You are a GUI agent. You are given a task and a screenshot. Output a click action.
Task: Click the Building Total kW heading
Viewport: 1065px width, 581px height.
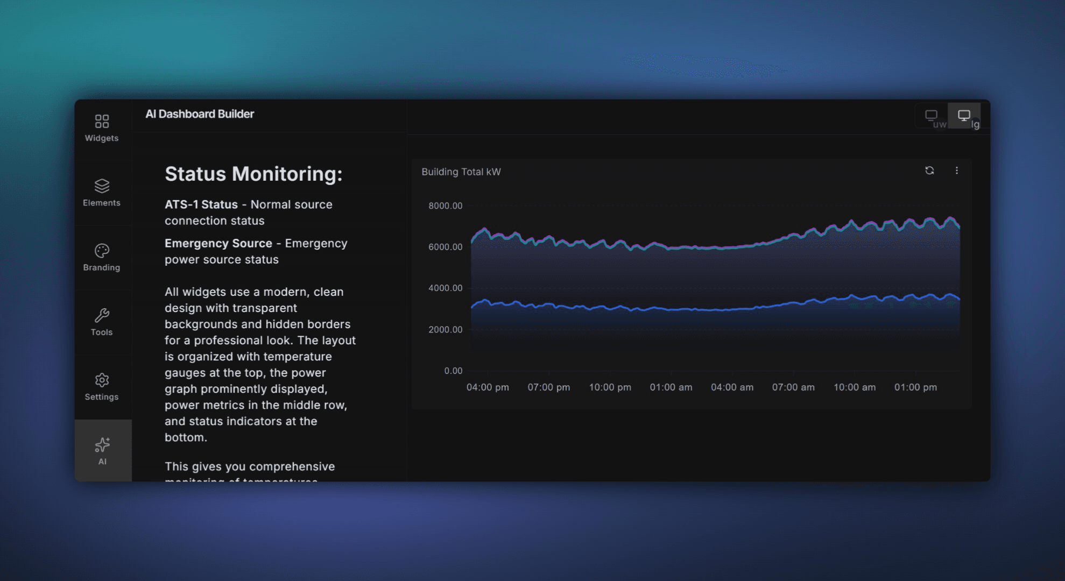[x=461, y=172]
